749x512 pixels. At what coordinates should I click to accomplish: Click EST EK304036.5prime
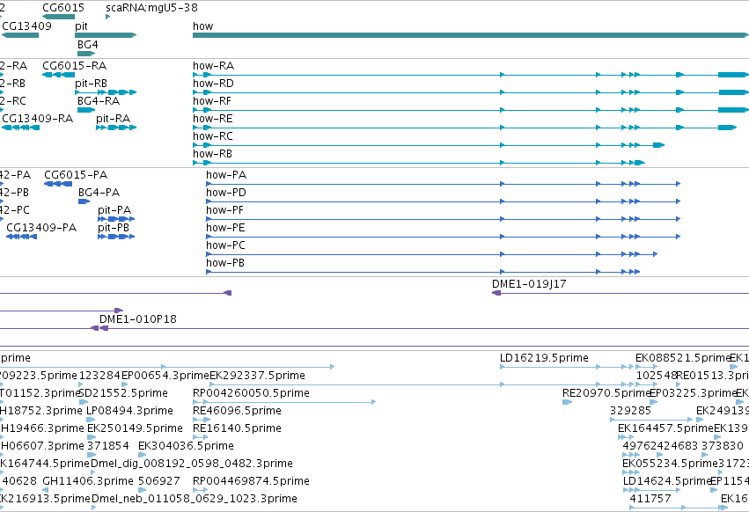tap(141, 455)
